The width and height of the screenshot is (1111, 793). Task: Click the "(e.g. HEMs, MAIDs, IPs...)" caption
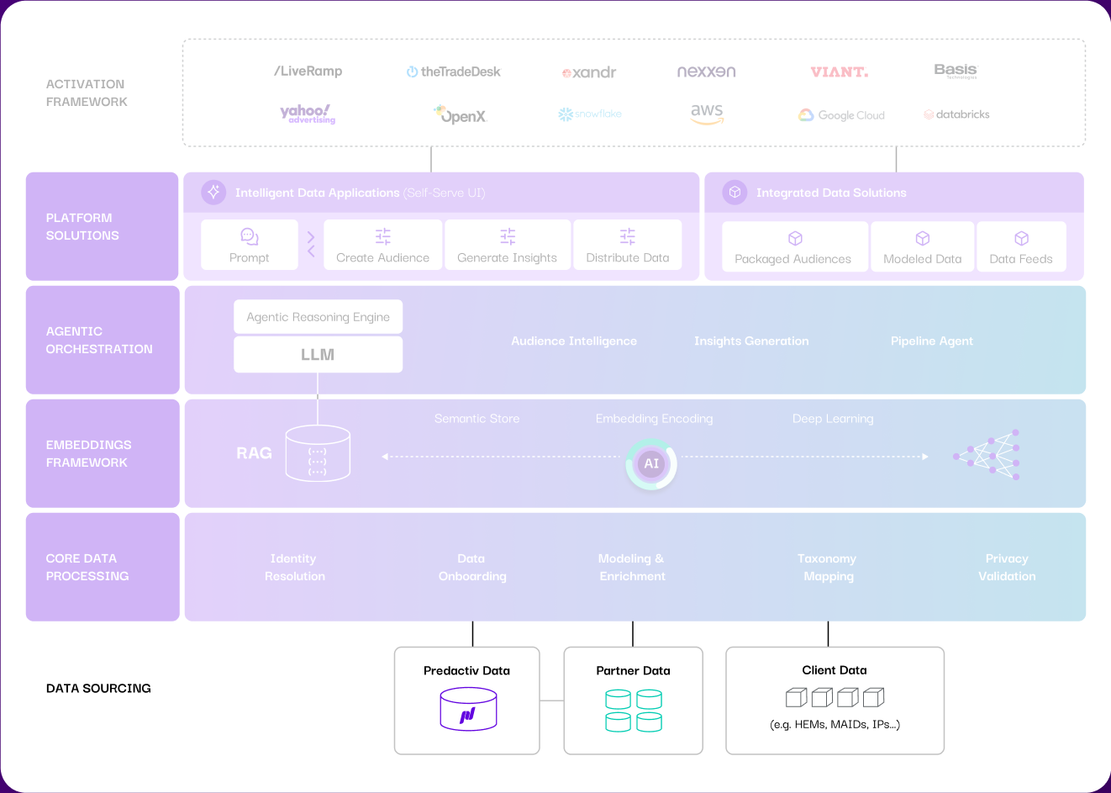(835, 724)
